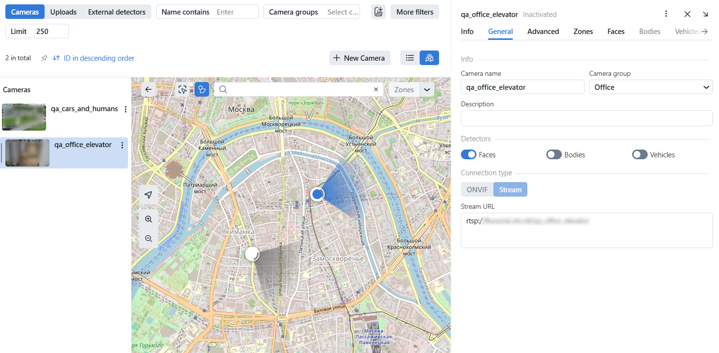Enable the Vehicles detector toggle

point(640,155)
